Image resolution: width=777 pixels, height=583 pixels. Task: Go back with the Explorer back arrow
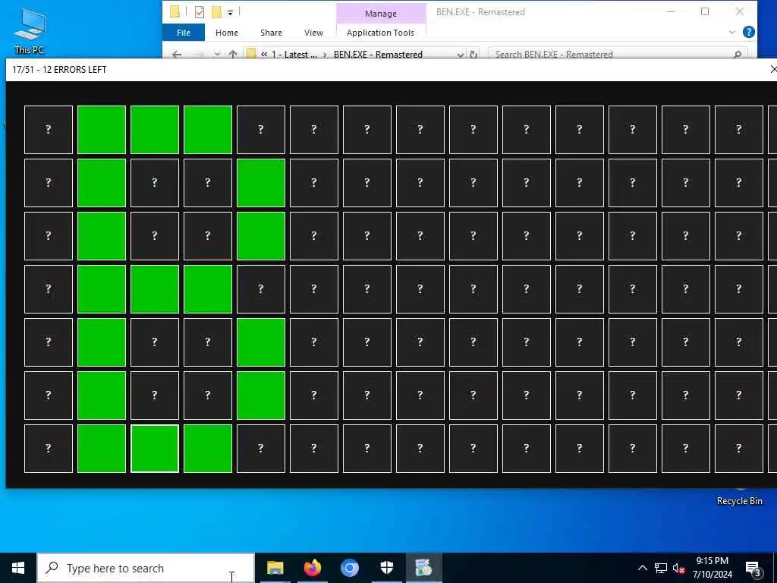pos(177,54)
